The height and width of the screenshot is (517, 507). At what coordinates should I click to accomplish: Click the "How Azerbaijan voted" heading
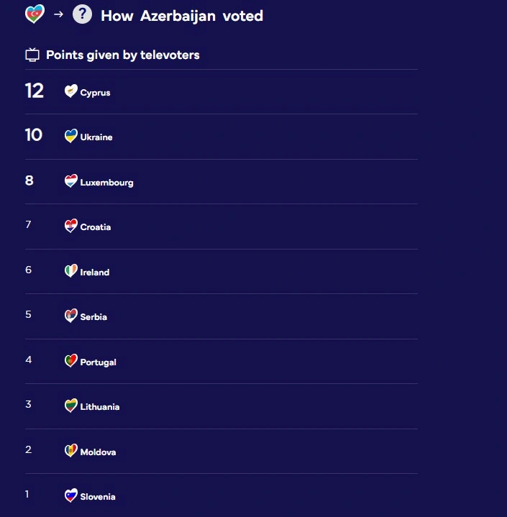[x=182, y=16]
